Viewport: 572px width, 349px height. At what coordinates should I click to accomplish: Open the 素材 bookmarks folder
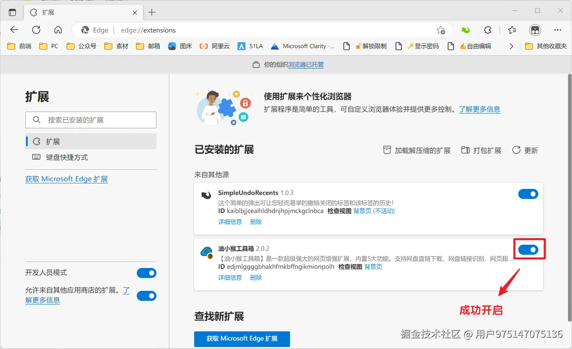pos(116,46)
